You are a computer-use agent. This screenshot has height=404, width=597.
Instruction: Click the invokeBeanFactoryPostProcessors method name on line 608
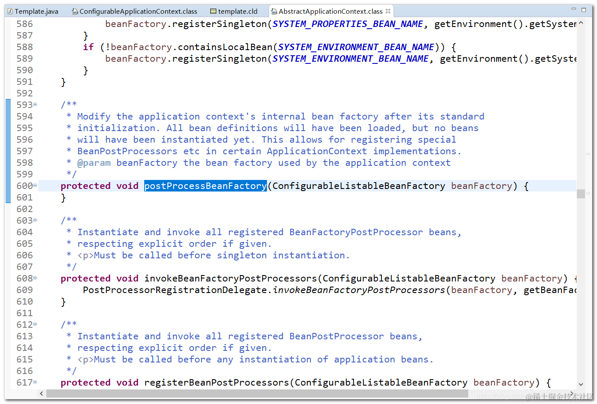coord(230,278)
